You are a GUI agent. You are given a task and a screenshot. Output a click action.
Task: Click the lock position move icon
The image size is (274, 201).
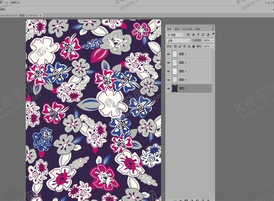pyautogui.click(x=184, y=46)
